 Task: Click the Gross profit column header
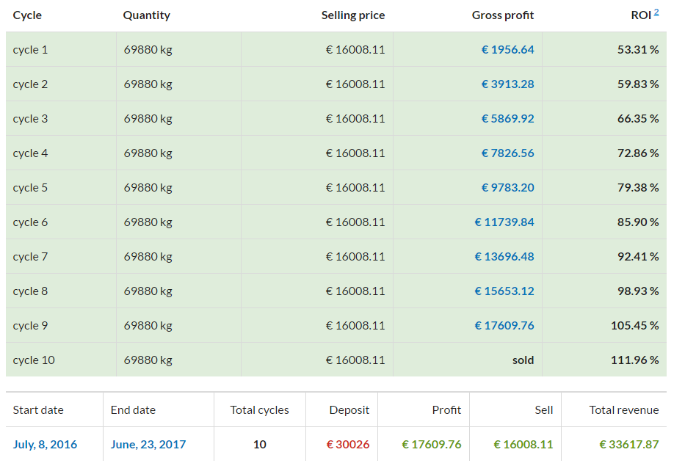pos(503,15)
